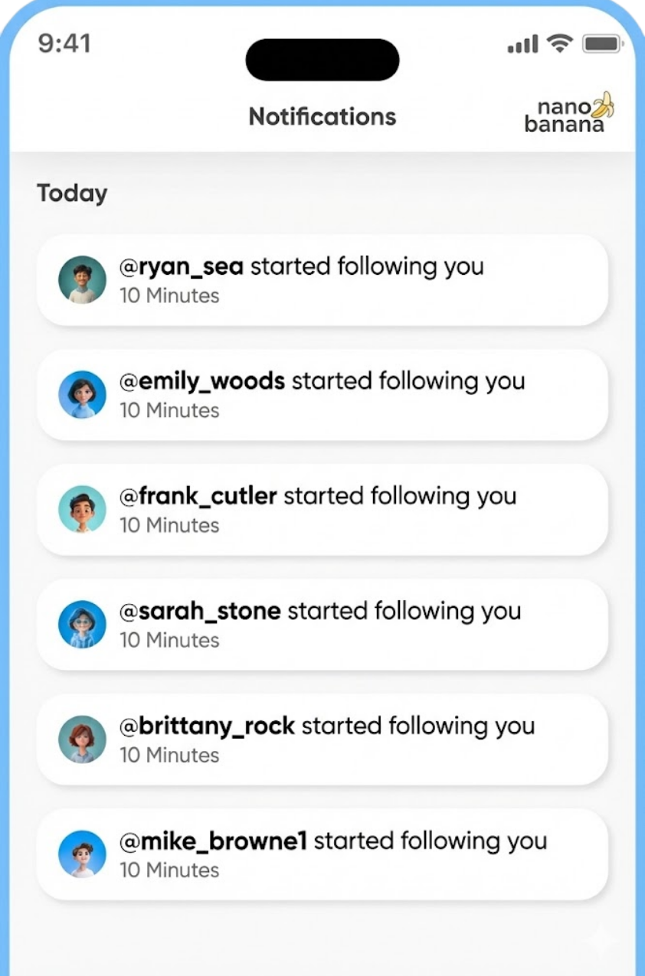
Task: Open the @emily_woods username link
Action: [202, 382]
